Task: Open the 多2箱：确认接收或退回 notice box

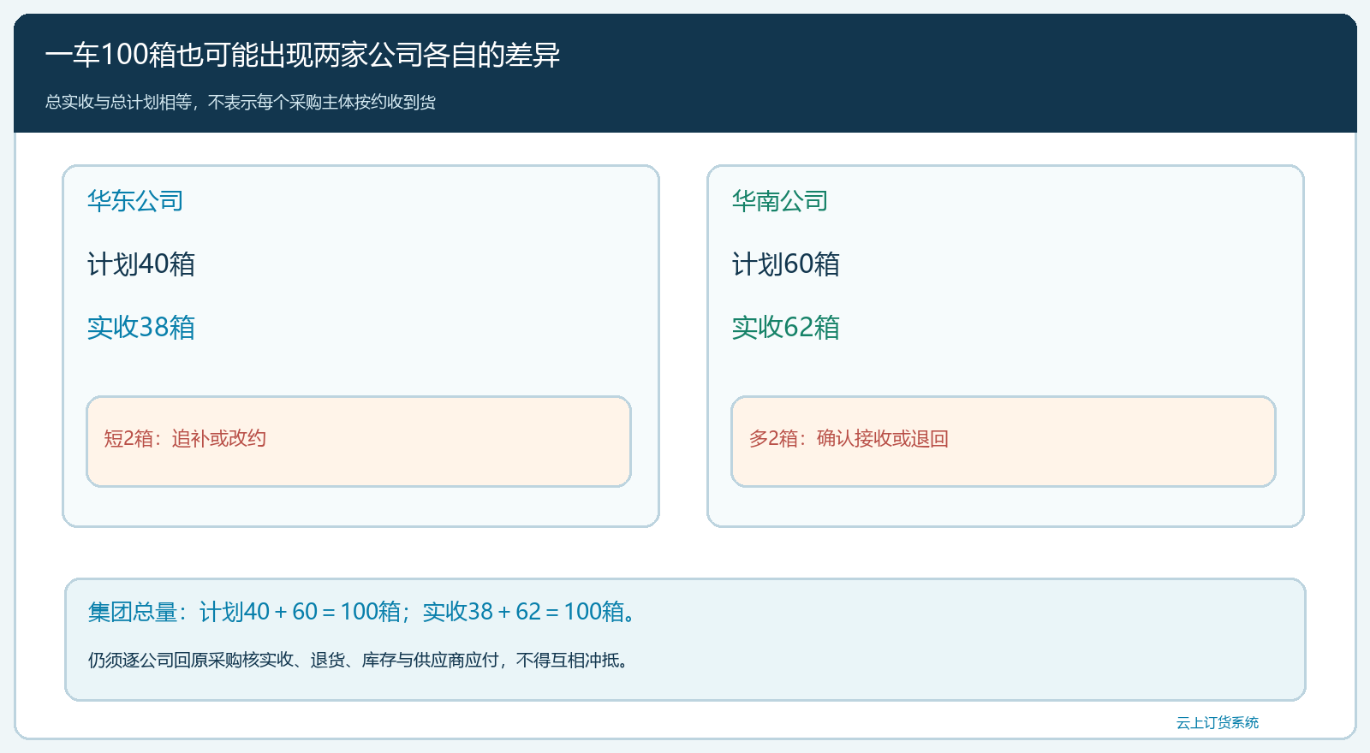Action: point(1004,442)
